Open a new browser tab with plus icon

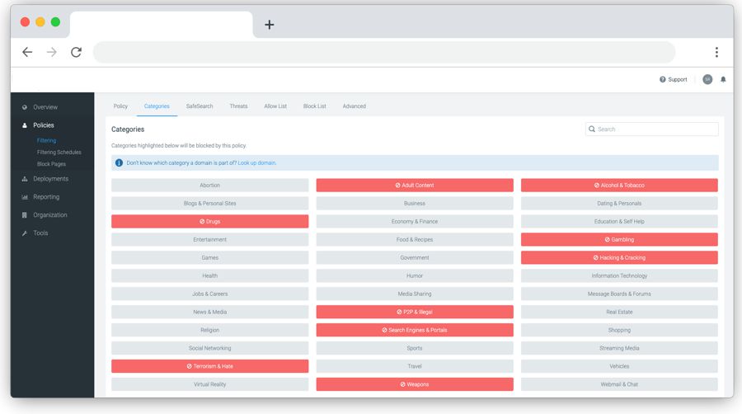point(270,25)
